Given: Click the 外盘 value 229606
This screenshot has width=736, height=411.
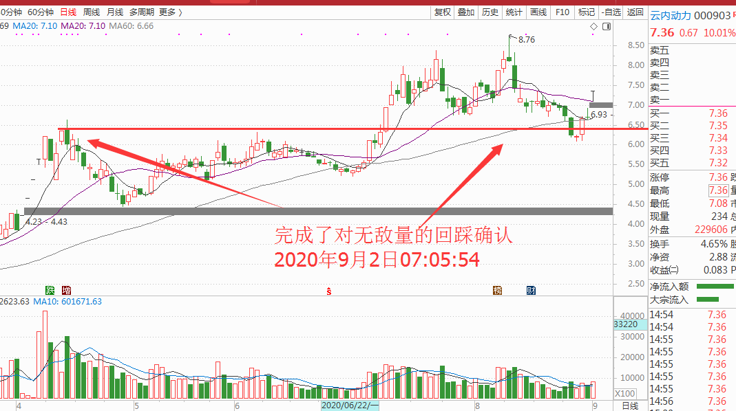Looking at the screenshot, I should tap(711, 230).
